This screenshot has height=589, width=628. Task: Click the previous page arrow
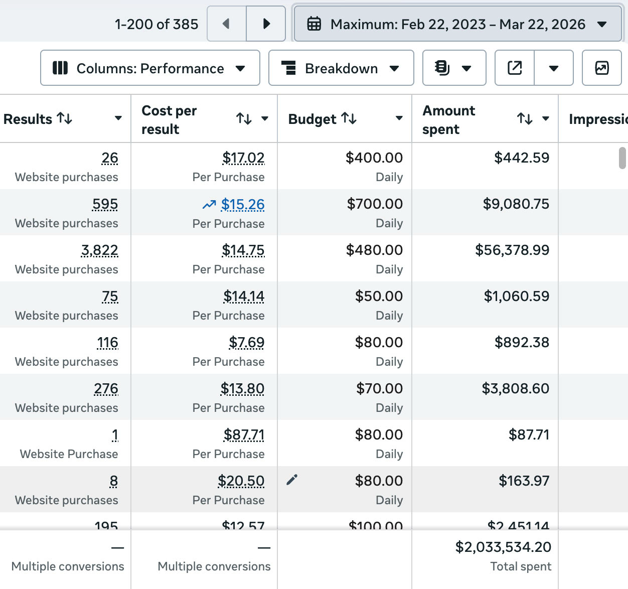click(226, 23)
